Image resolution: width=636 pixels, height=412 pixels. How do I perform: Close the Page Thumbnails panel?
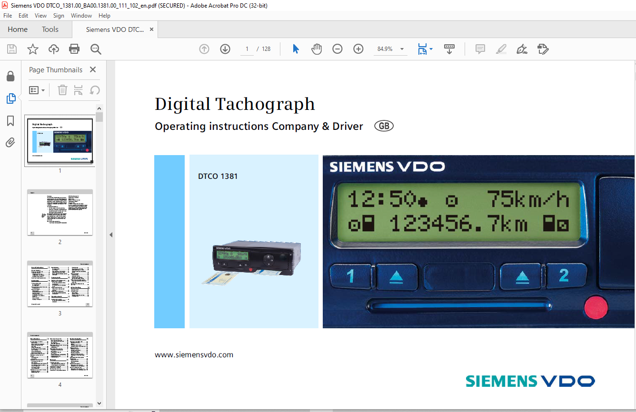(93, 69)
